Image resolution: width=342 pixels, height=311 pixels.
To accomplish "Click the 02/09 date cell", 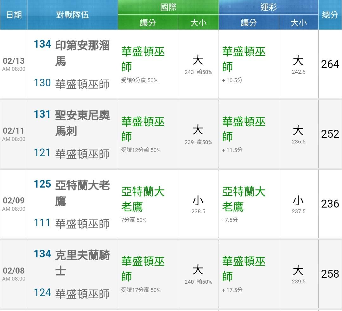I will (14, 204).
